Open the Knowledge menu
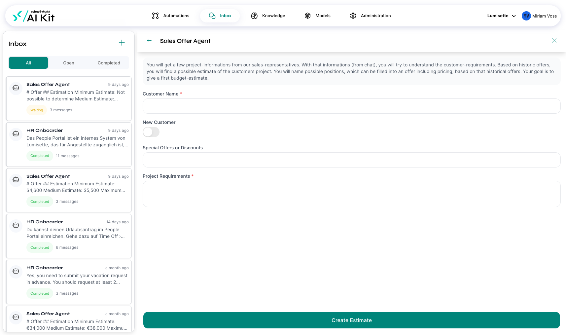The height and width of the screenshot is (335, 566). (x=268, y=16)
